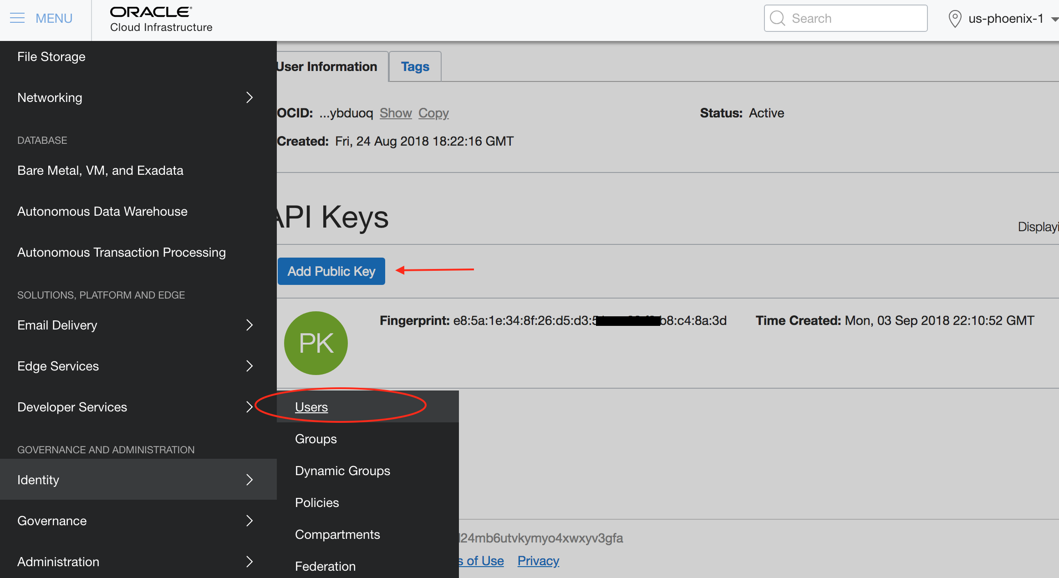The height and width of the screenshot is (578, 1059).
Task: Expand the Edge Services submenu chevron
Action: 249,366
